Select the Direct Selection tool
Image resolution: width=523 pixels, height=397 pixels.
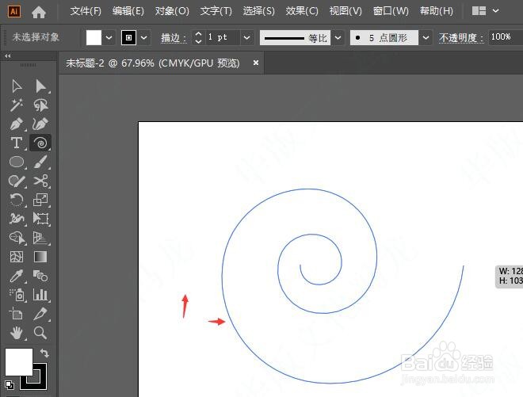tap(40, 86)
